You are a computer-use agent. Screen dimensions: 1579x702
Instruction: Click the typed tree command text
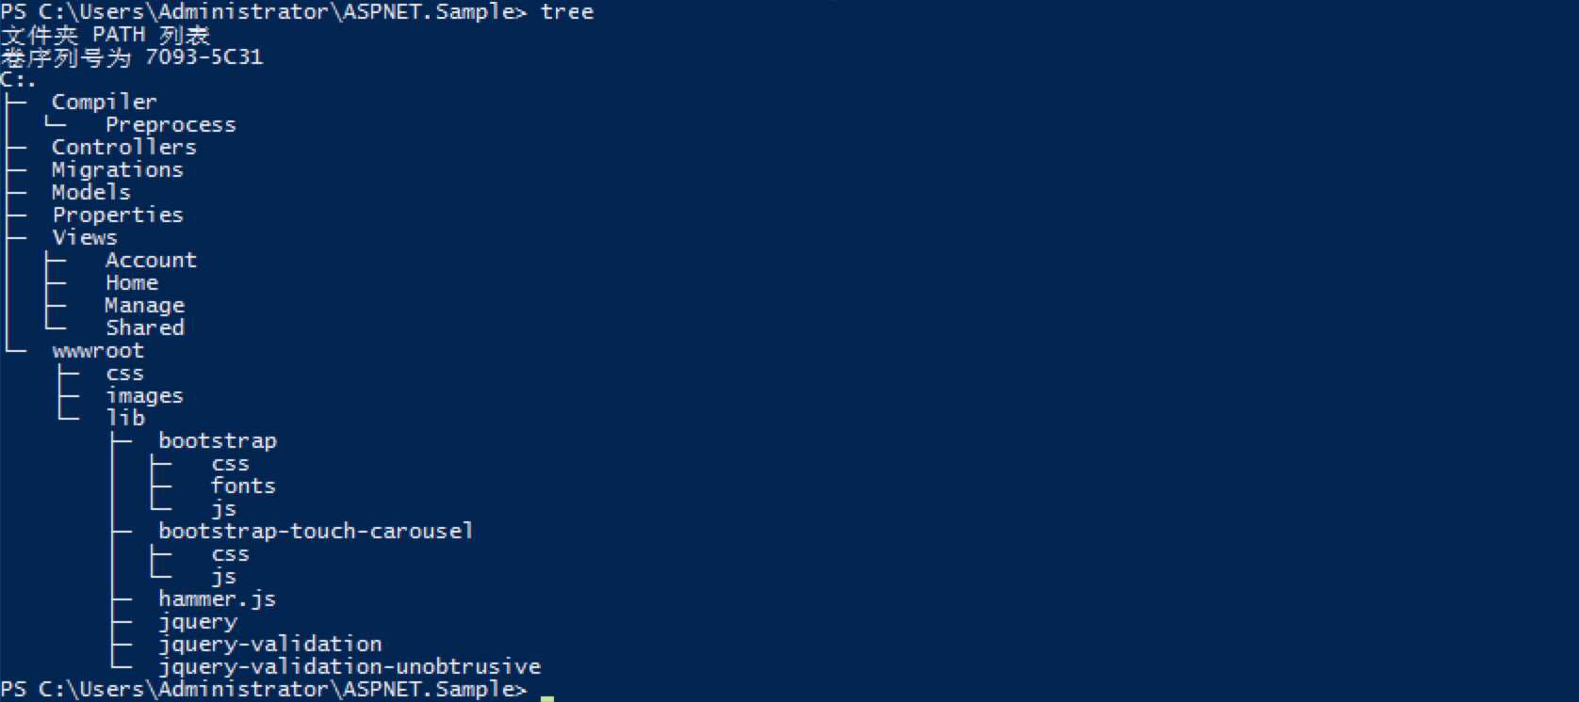coord(567,11)
